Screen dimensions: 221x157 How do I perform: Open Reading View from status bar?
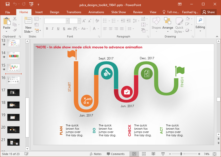pos(153,154)
